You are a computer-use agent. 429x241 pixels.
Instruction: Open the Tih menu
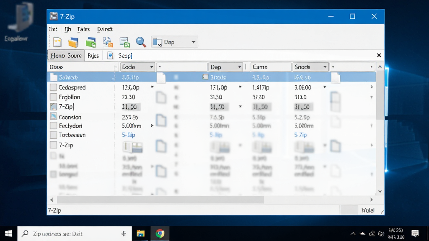pos(67,29)
